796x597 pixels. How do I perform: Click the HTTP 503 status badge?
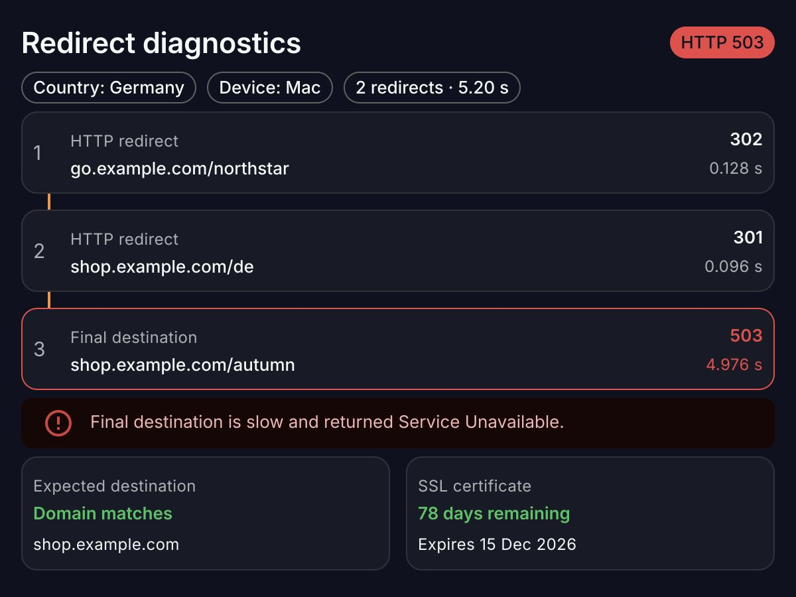722,42
